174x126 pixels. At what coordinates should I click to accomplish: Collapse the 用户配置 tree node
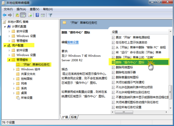coord(5,46)
